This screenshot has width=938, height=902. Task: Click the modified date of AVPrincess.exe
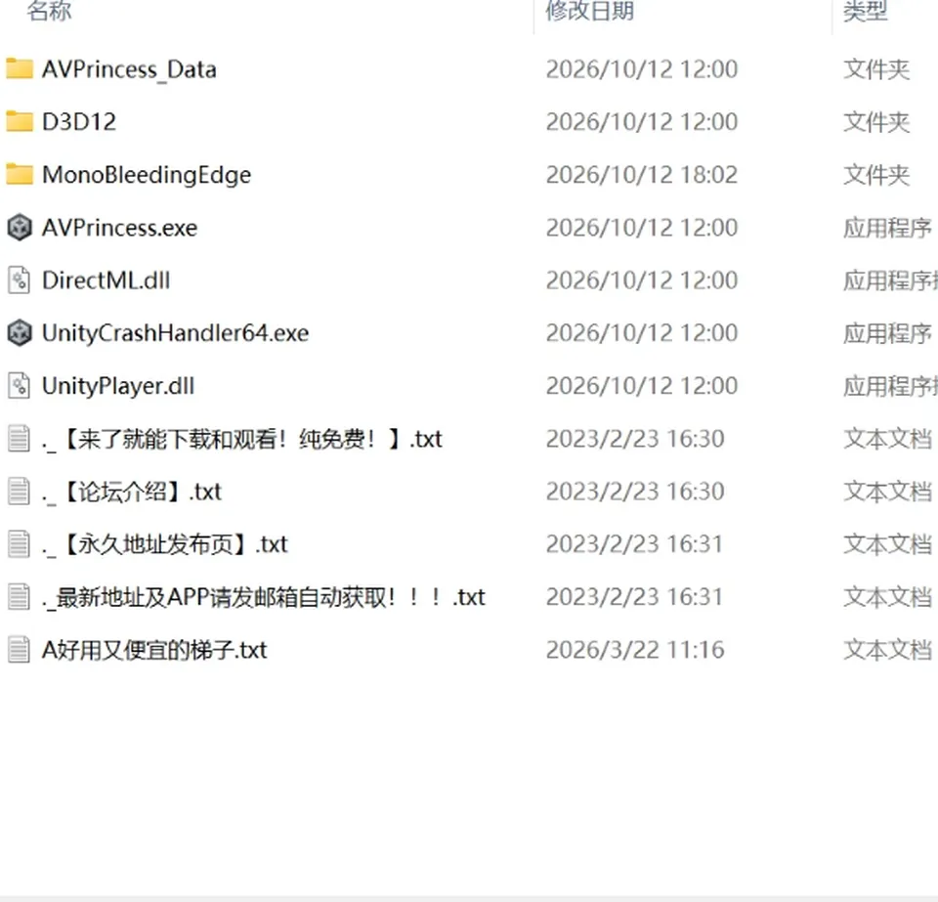(642, 228)
